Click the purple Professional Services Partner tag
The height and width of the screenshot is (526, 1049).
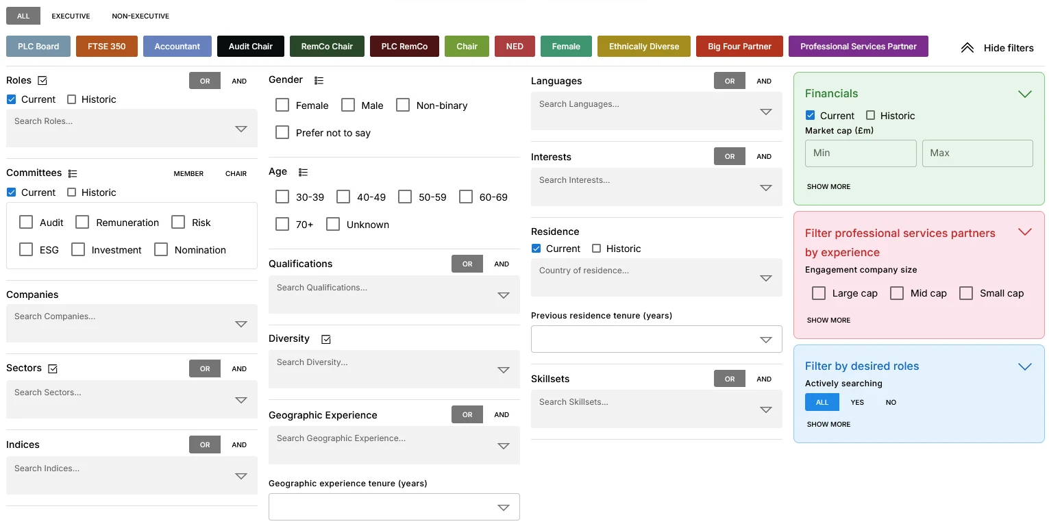click(859, 47)
